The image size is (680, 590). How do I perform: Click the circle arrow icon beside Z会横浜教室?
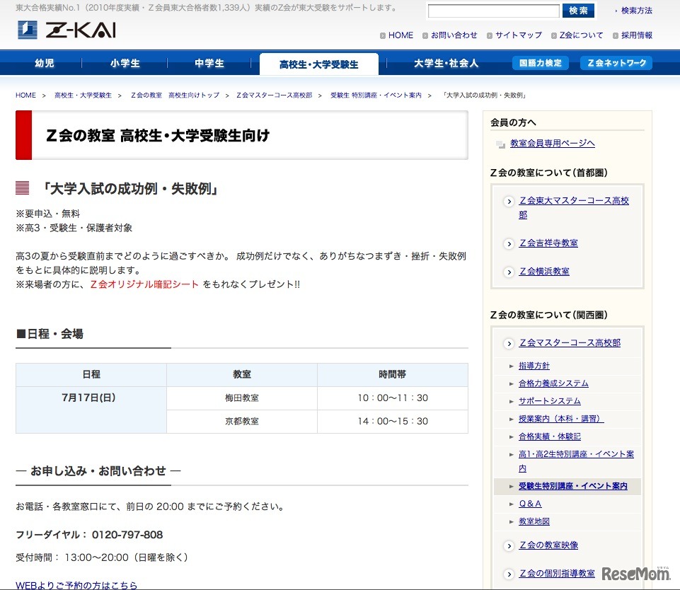[x=509, y=271]
